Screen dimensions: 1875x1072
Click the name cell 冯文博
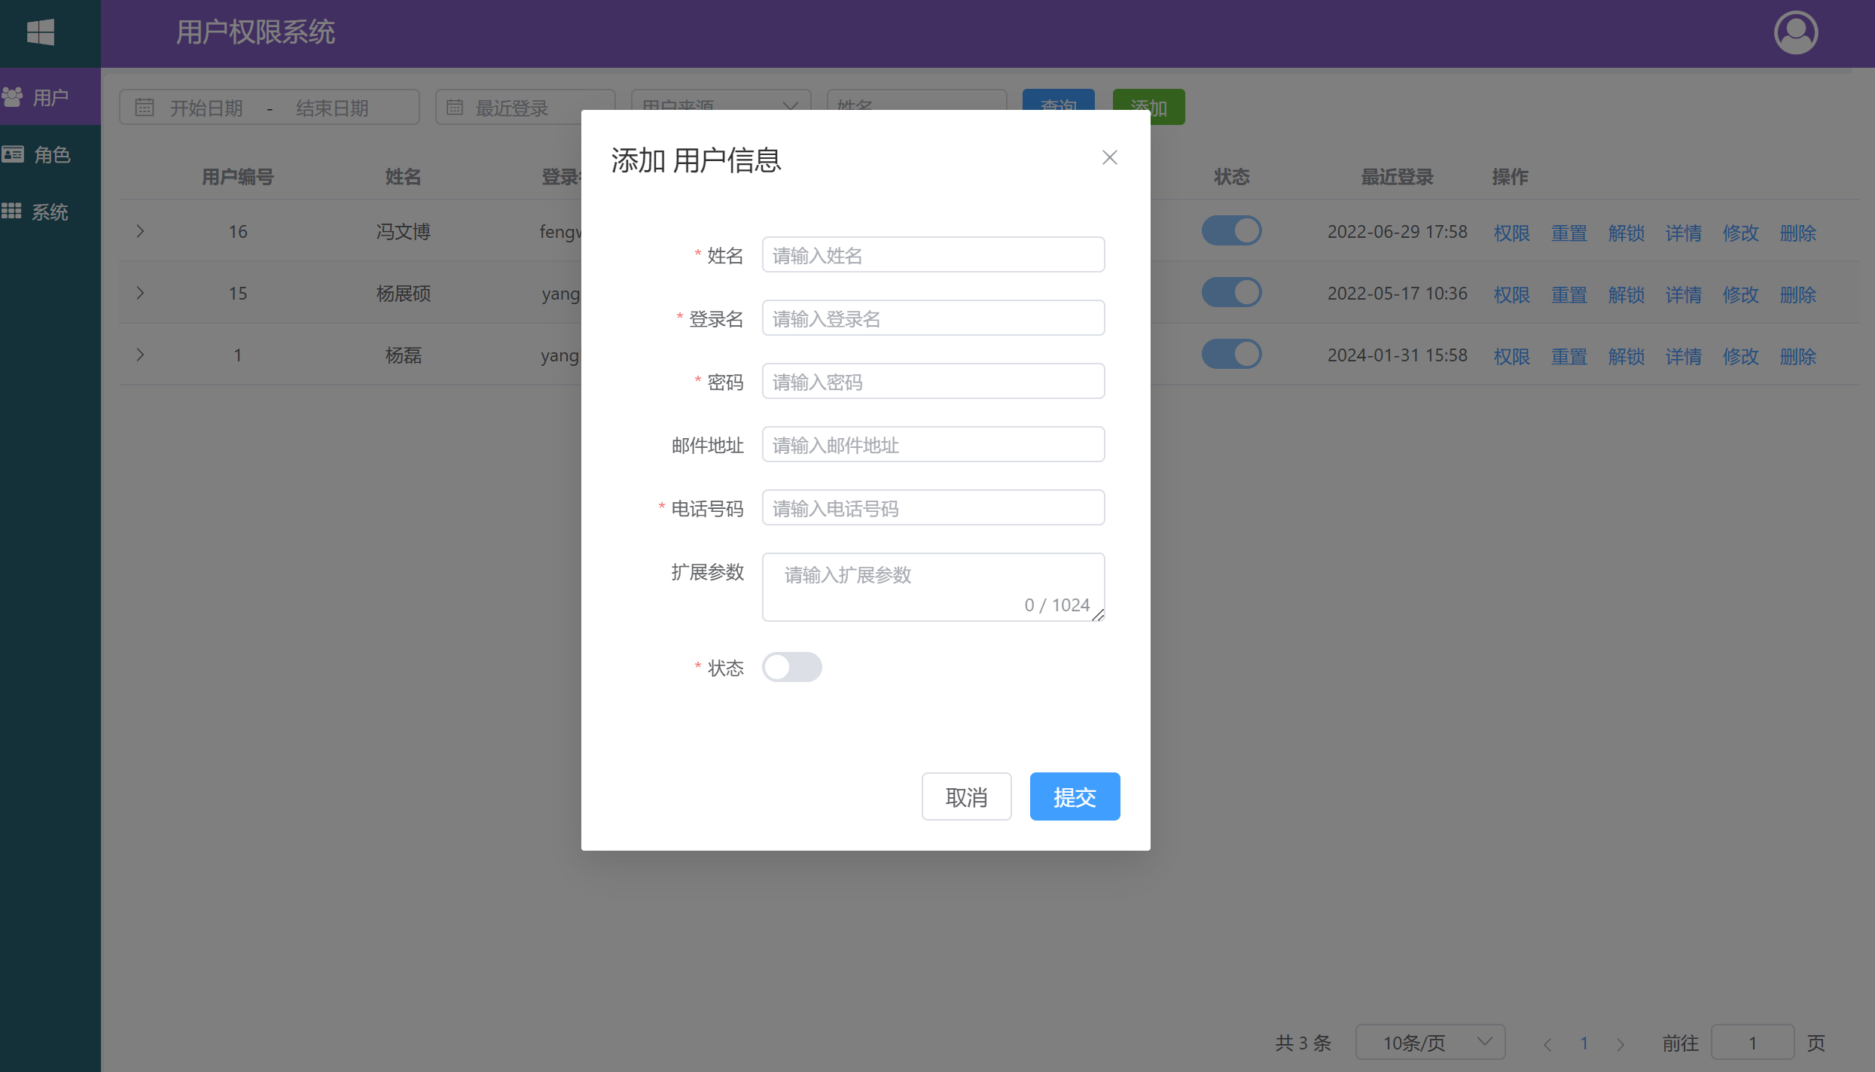click(x=403, y=231)
